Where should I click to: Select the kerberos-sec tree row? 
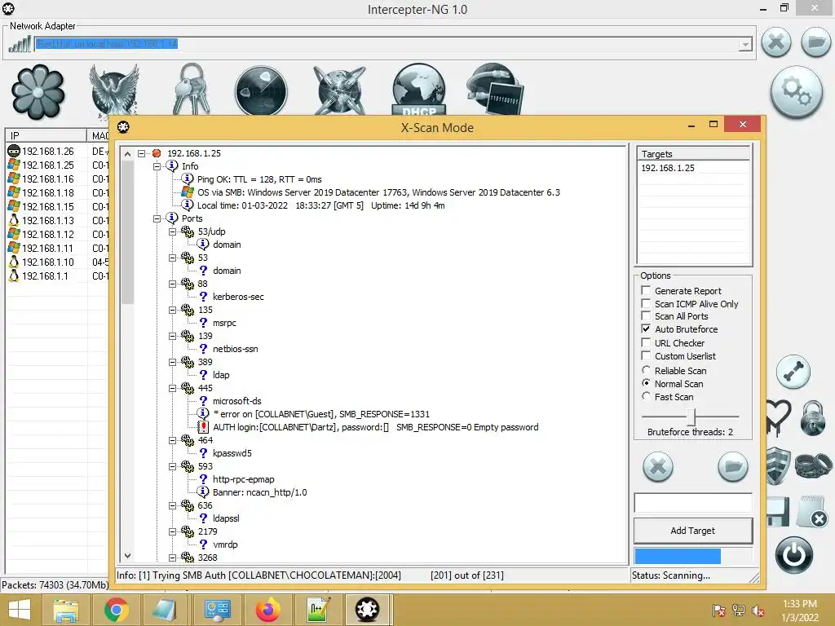point(238,297)
